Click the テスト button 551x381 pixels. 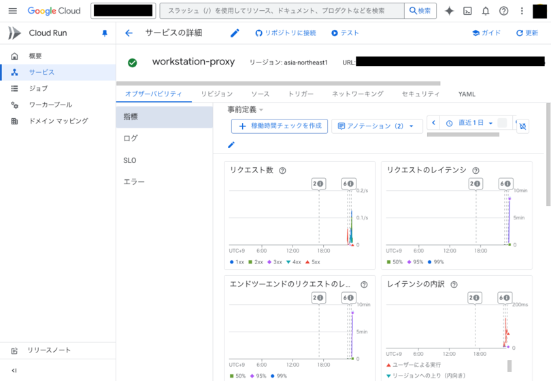[x=345, y=33]
